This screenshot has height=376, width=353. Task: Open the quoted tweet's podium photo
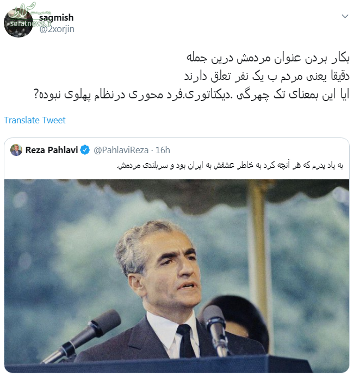click(x=177, y=276)
